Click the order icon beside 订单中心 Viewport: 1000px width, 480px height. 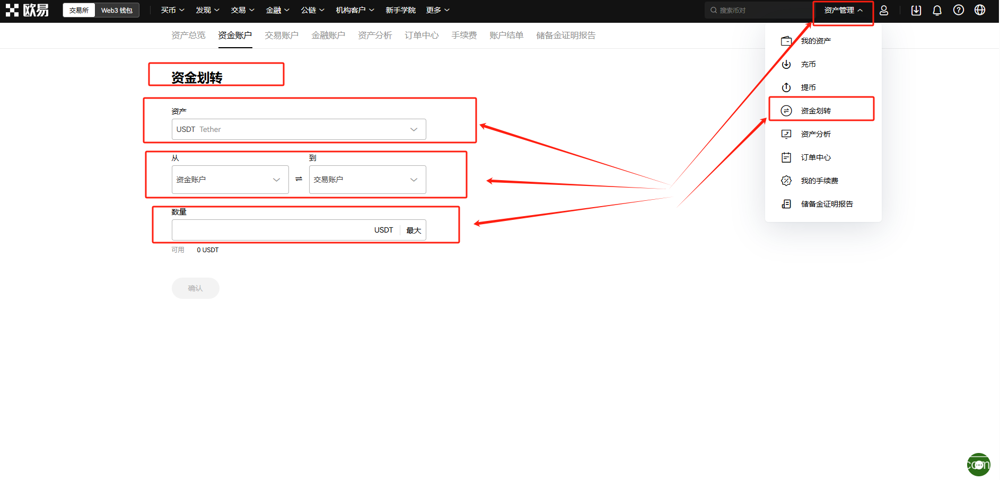786,157
